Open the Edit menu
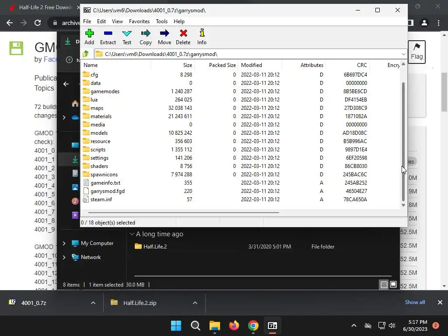The width and height of the screenshot is (448, 336). click(x=101, y=21)
